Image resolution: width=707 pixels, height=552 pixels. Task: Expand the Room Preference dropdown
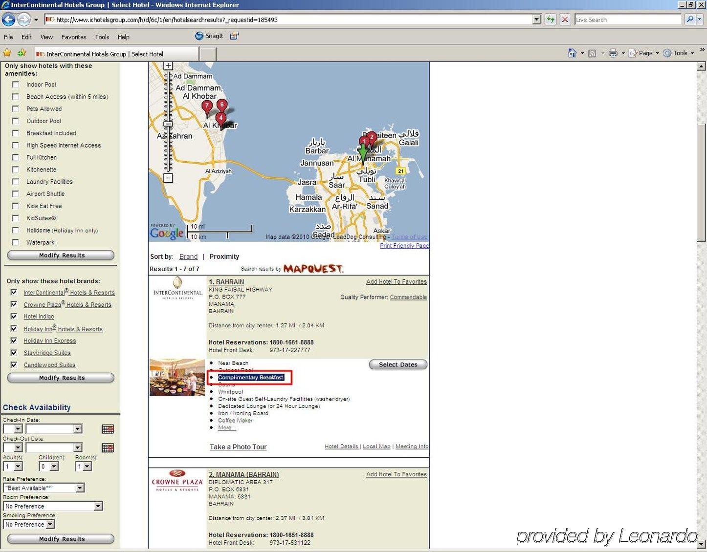[53, 506]
